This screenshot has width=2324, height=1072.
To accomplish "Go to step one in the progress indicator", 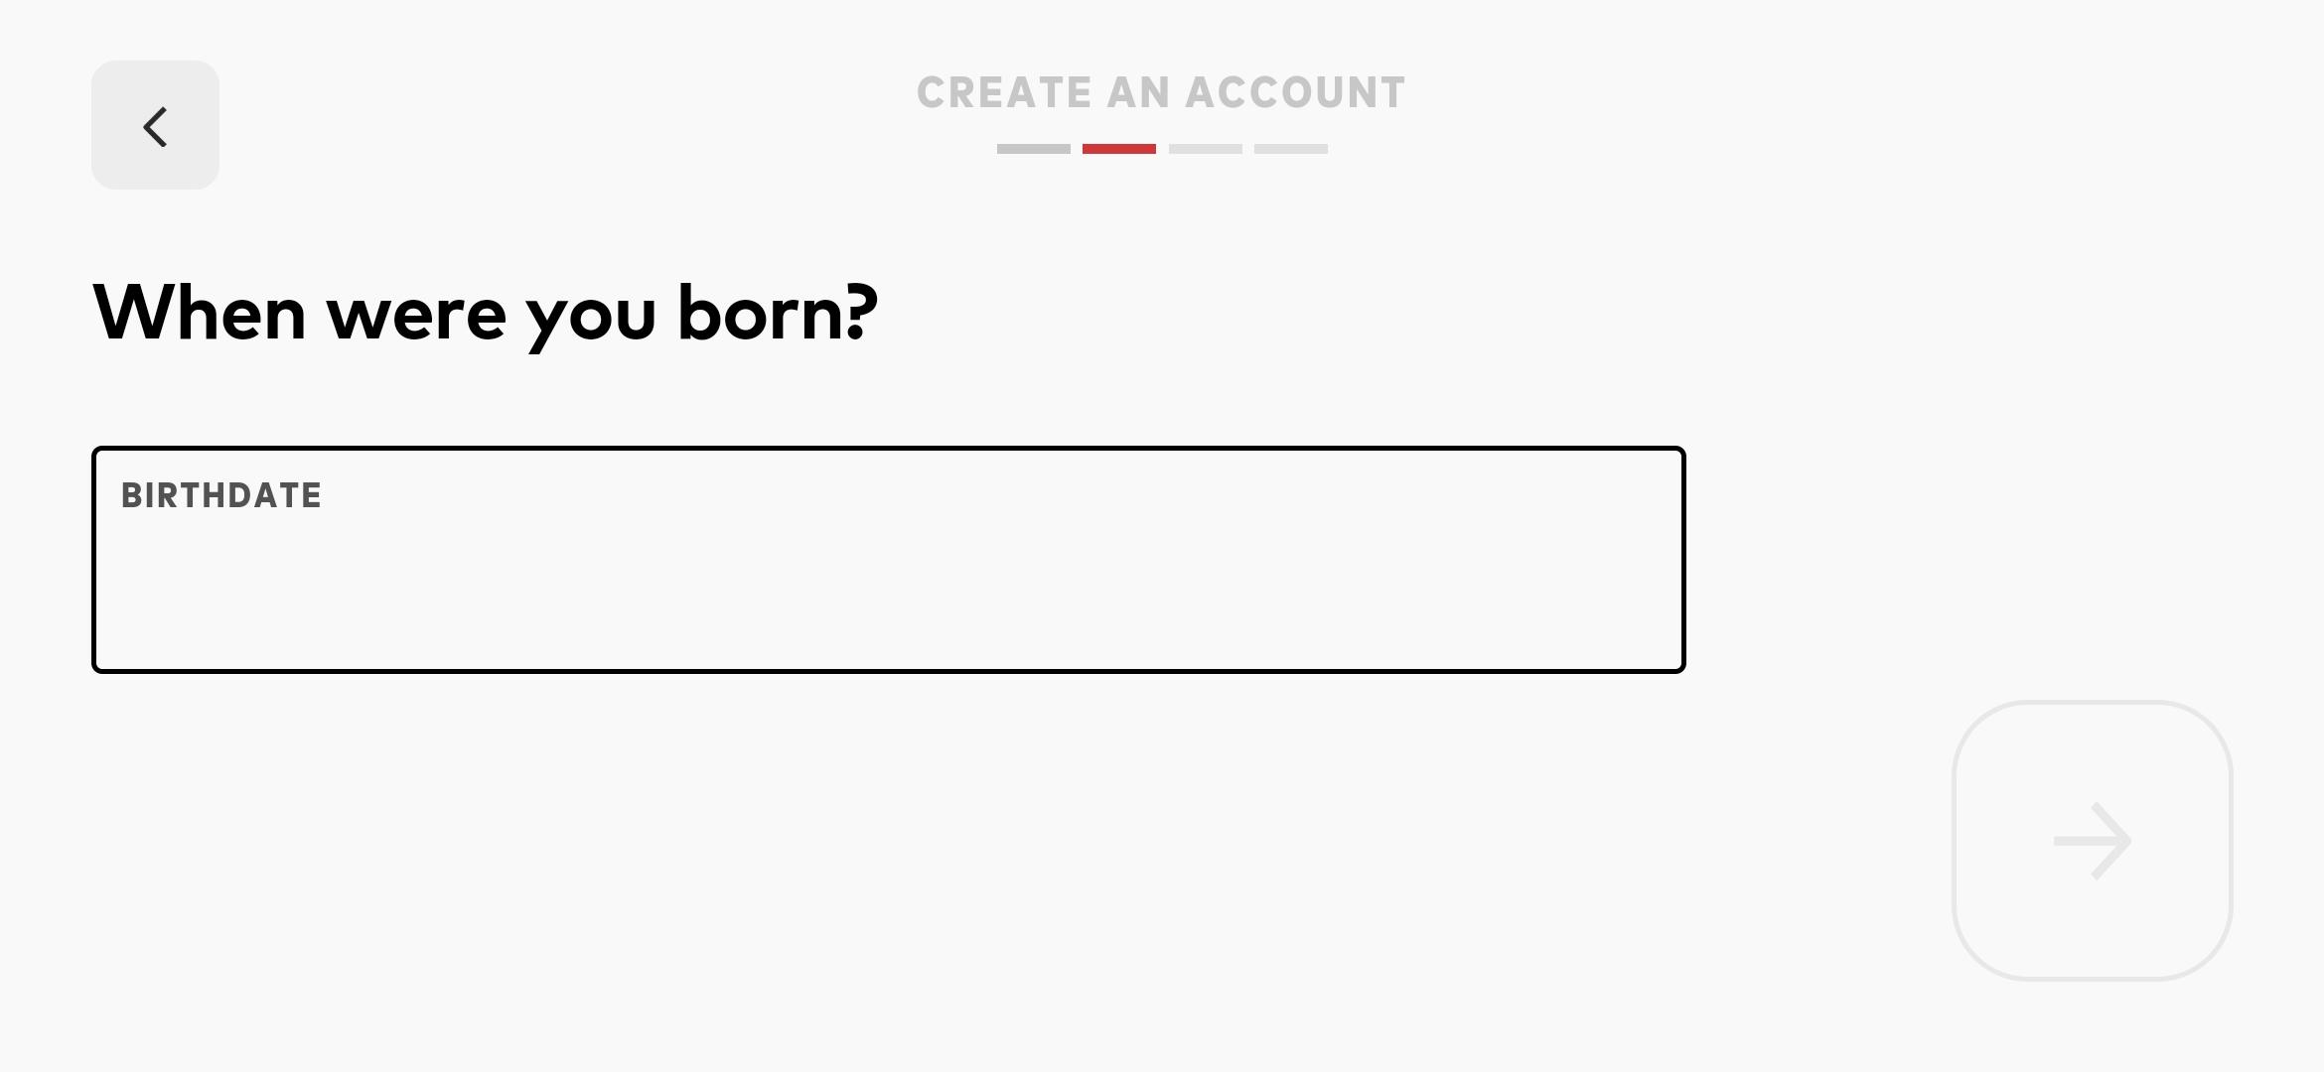I will click(1033, 149).
